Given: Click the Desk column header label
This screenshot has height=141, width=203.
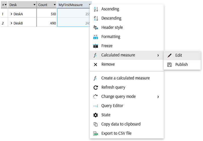Looking at the screenshot, I should click(x=13, y=5).
